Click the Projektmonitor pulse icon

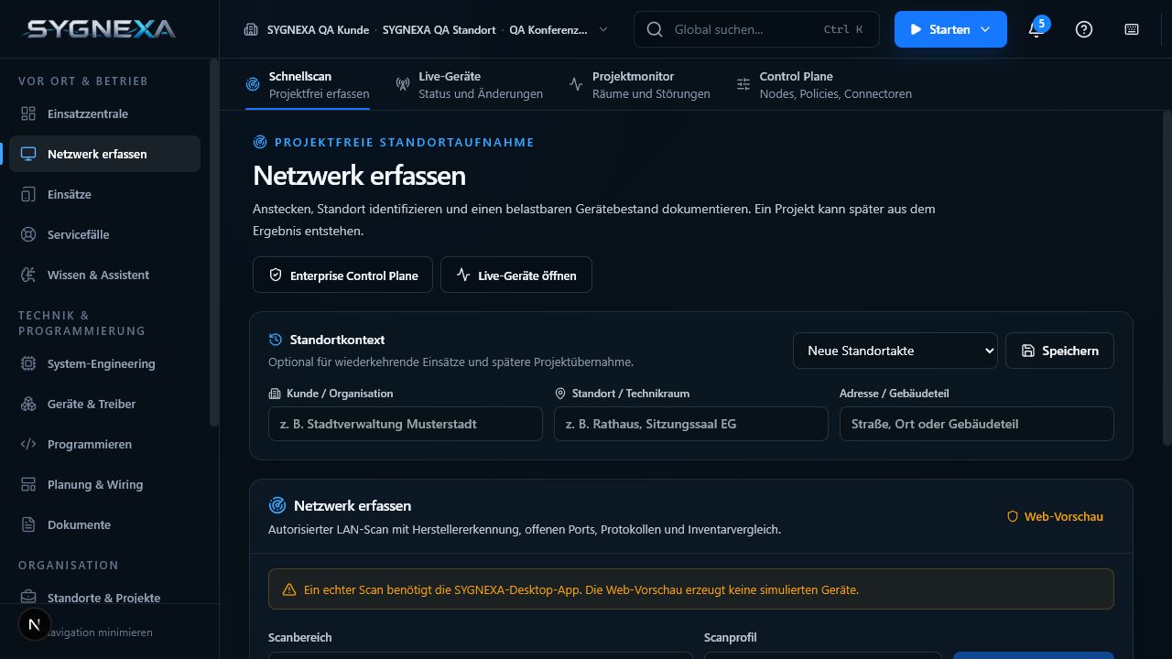[x=576, y=84]
